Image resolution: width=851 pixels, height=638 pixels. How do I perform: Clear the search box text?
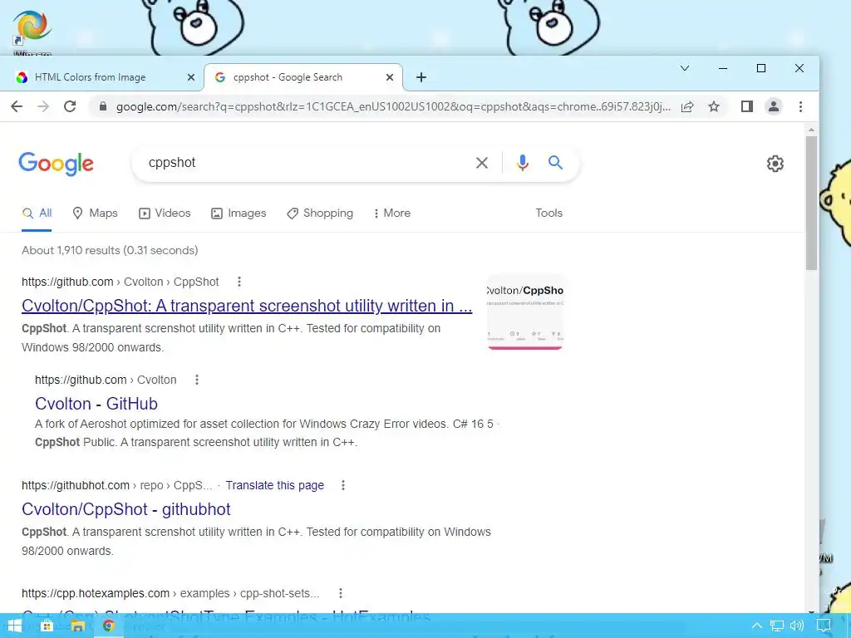(x=481, y=163)
